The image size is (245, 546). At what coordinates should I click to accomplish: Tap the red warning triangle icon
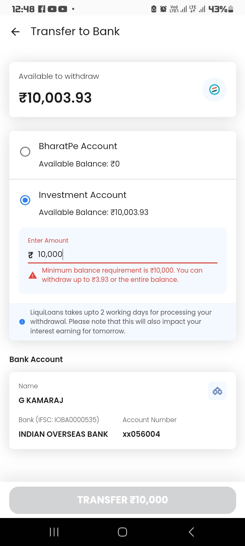tap(33, 275)
